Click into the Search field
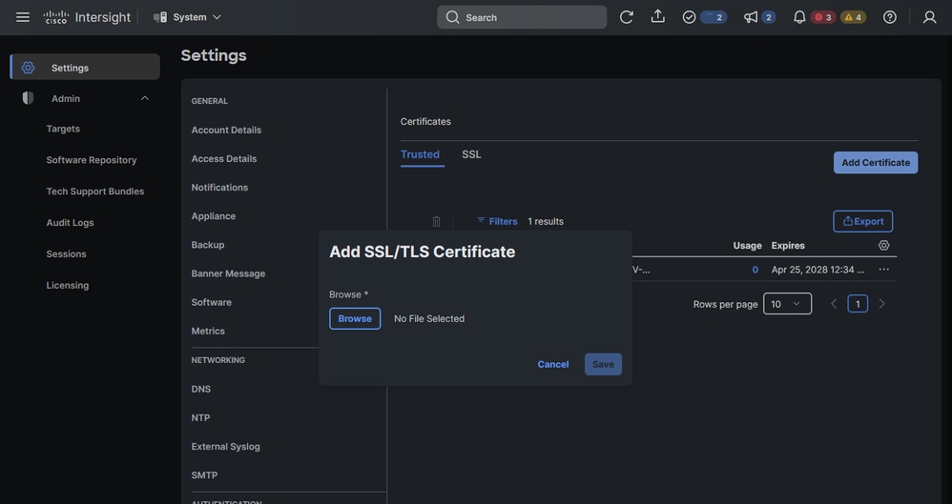 click(x=522, y=17)
